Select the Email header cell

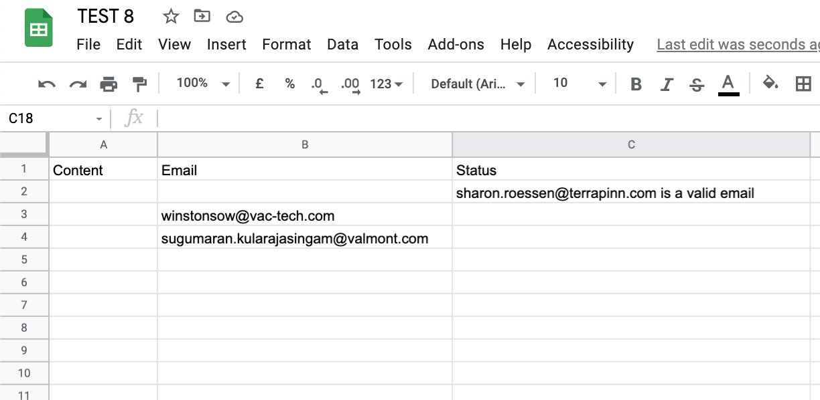coord(305,169)
